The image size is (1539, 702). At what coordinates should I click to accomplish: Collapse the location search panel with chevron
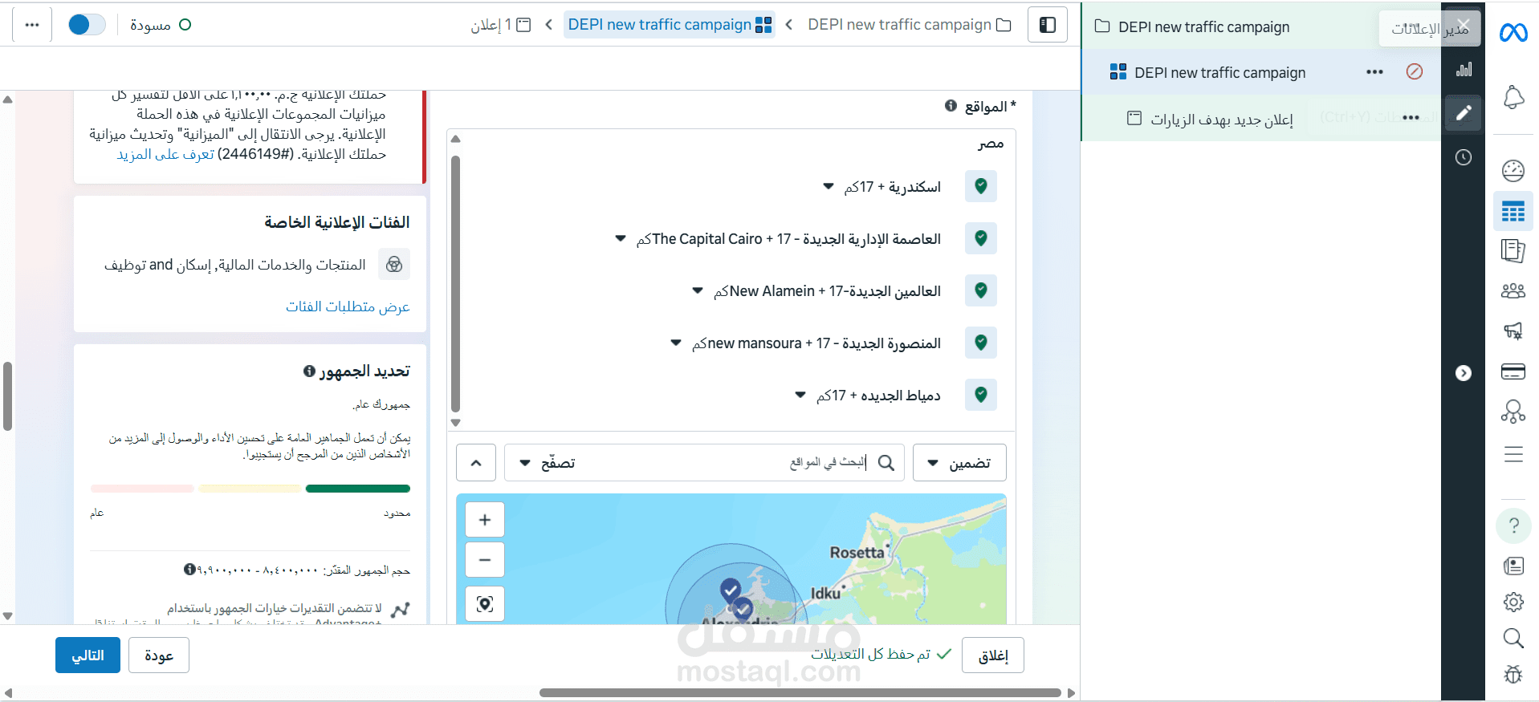pos(476,463)
